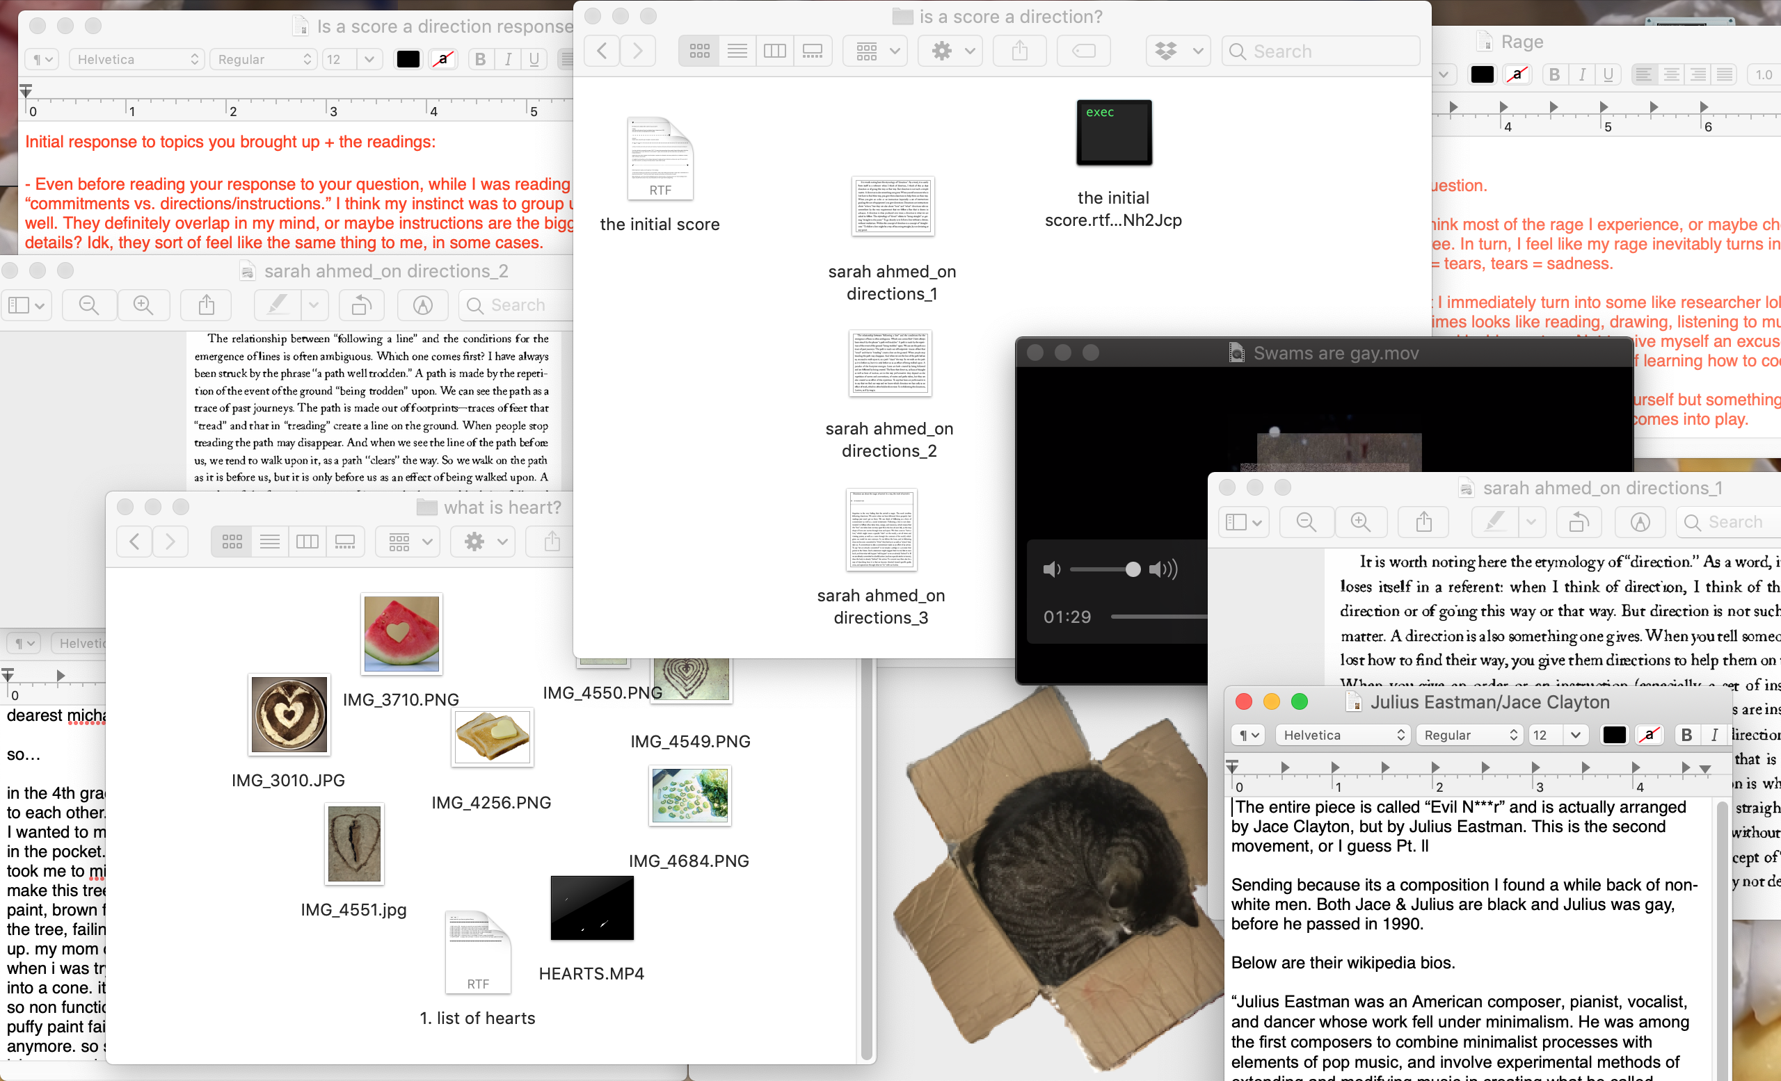Set max volume icon in 'Swams are gay.mov'

point(1164,570)
